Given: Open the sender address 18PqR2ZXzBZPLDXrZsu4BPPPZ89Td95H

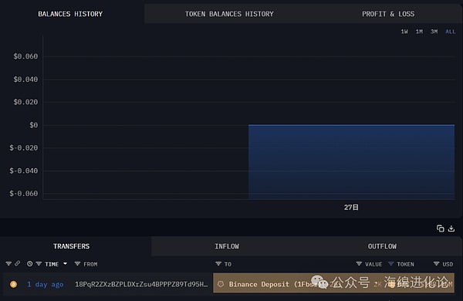Looking at the screenshot, I should 141,284.
